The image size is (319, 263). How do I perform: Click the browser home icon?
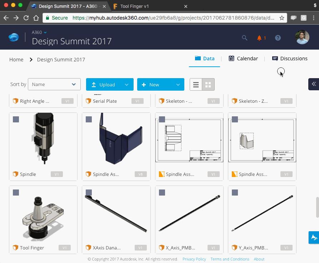36,18
